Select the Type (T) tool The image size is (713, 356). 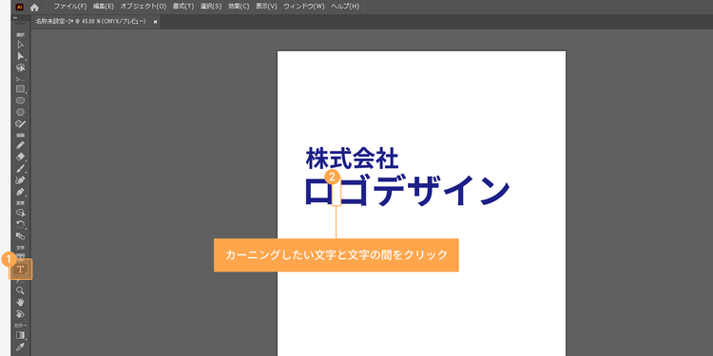coord(20,270)
